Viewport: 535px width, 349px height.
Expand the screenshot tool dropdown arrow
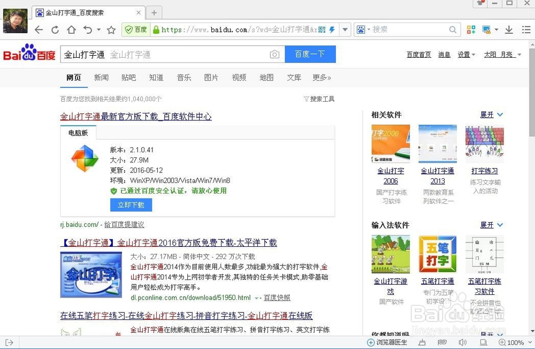click(x=496, y=30)
